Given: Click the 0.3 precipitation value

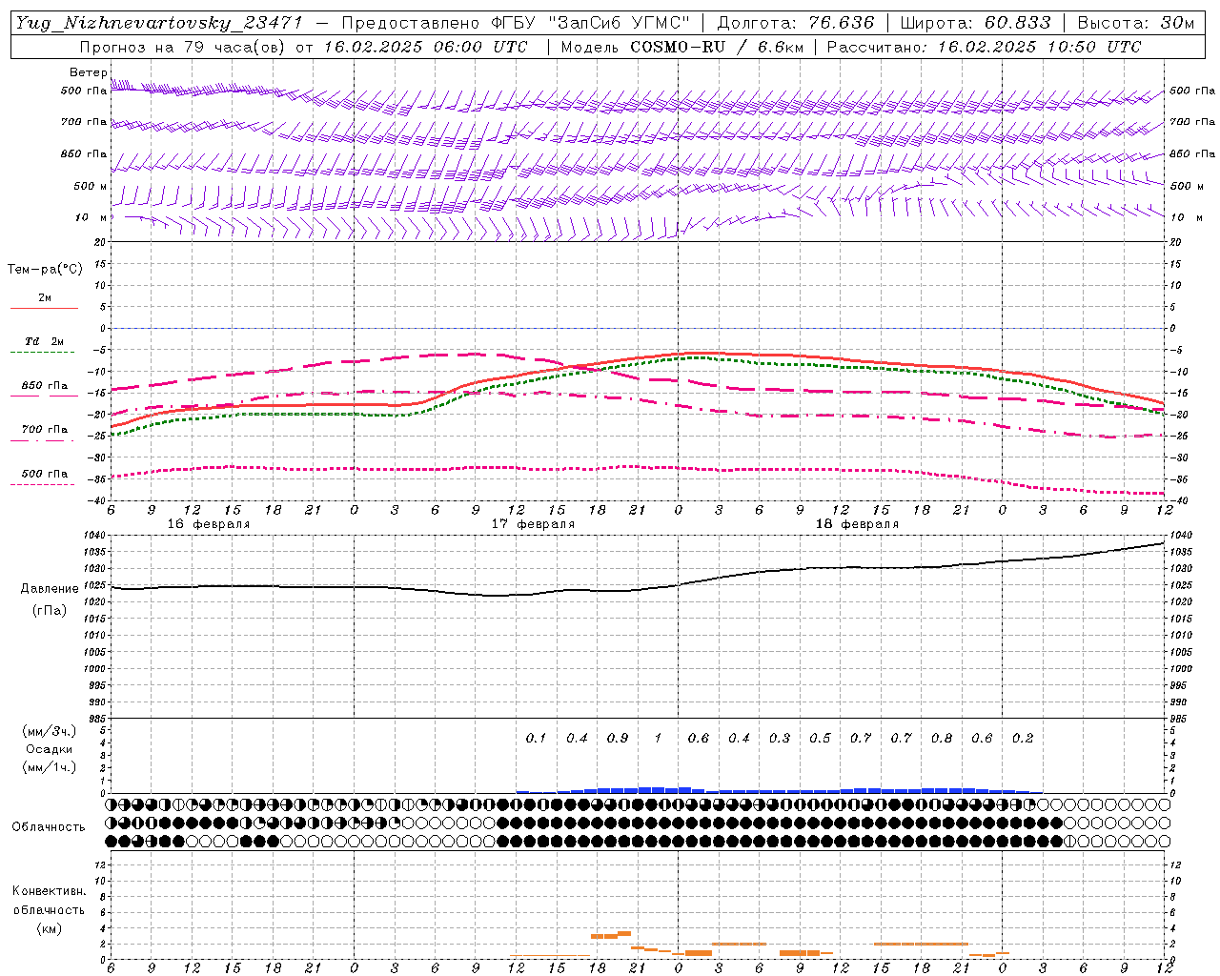Looking at the screenshot, I should pos(780,738).
